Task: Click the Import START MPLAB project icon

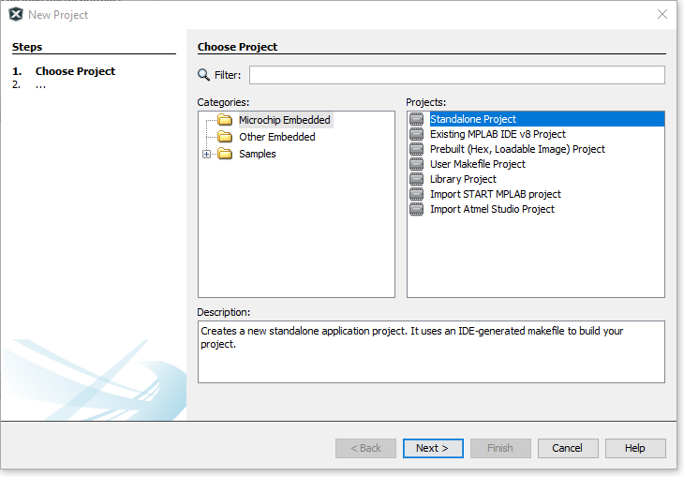Action: (x=417, y=194)
